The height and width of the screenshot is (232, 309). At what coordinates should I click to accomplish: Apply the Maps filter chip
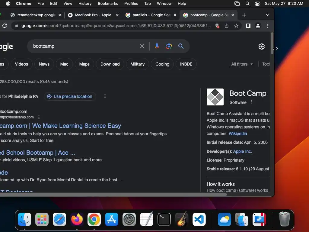coord(84,64)
